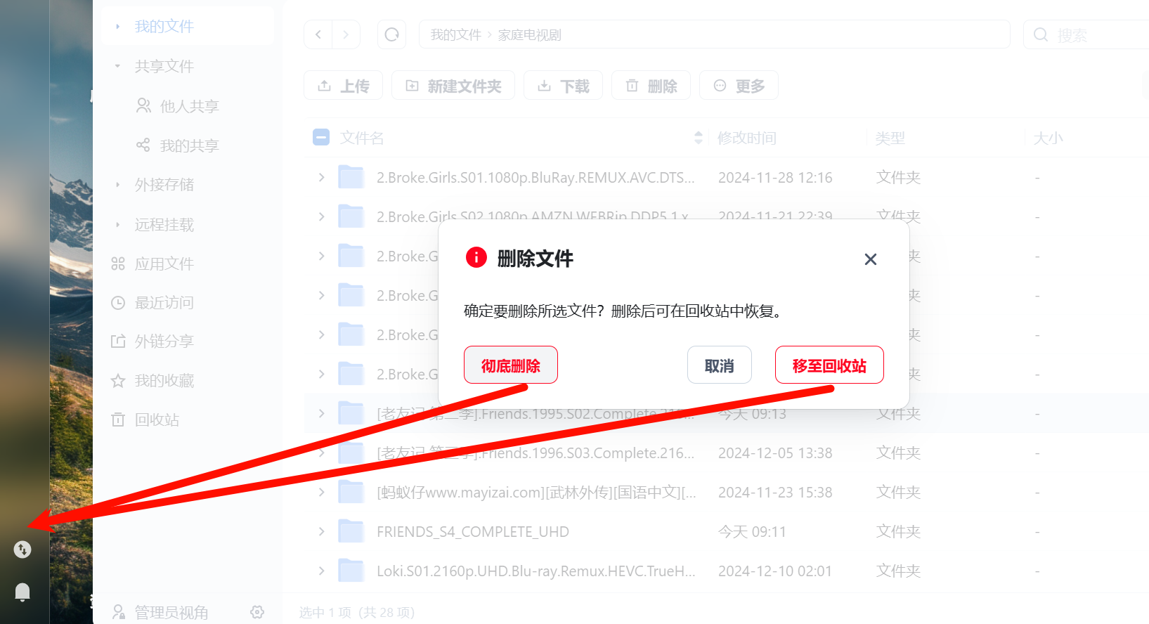The width and height of the screenshot is (1149, 624).
Task: Open settings gear beside 管理员视角
Action: coord(257,612)
